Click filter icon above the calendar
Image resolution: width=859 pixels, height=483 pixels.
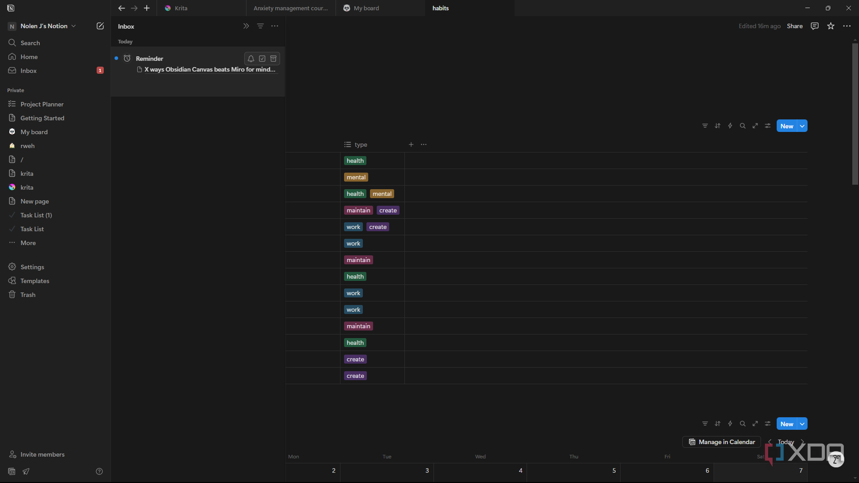[x=705, y=424]
